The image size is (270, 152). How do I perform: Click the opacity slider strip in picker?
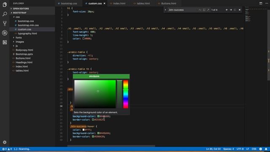(119, 94)
